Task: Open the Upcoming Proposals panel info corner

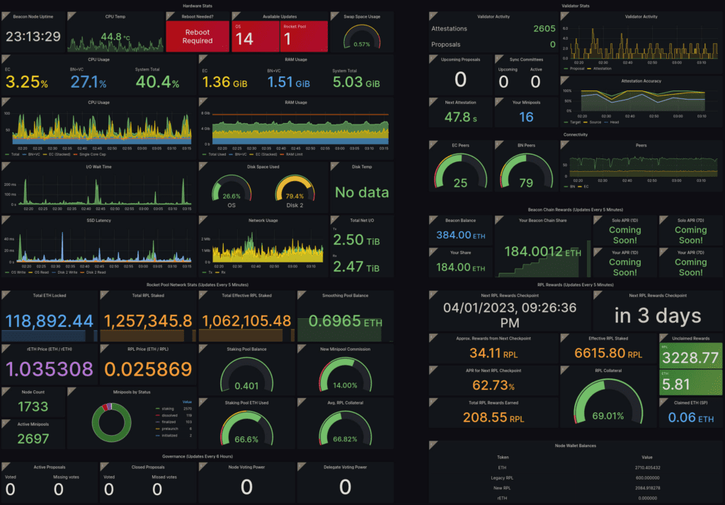Action: 433,59
